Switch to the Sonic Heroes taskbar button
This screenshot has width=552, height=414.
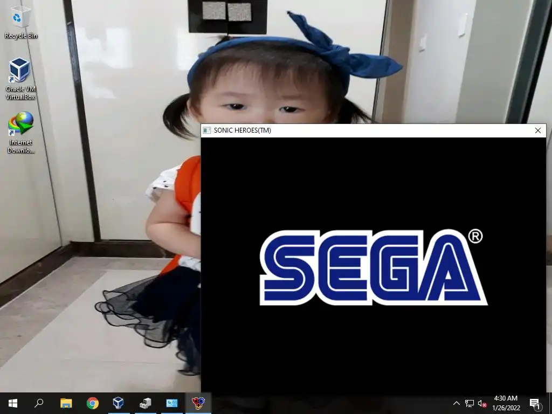point(198,403)
